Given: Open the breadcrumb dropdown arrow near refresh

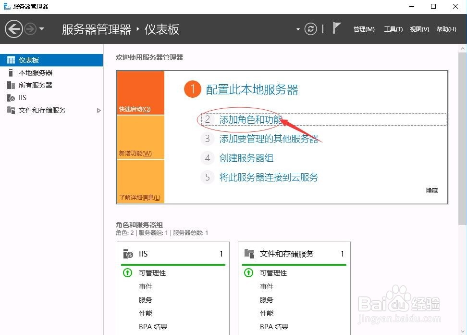Looking at the screenshot, I should coord(298,29).
